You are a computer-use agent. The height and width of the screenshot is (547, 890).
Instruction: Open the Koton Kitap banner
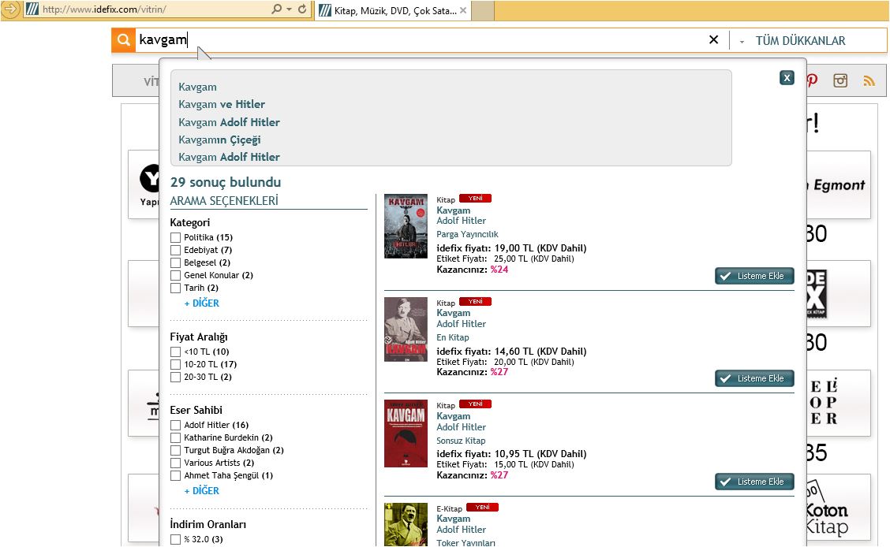click(839, 508)
